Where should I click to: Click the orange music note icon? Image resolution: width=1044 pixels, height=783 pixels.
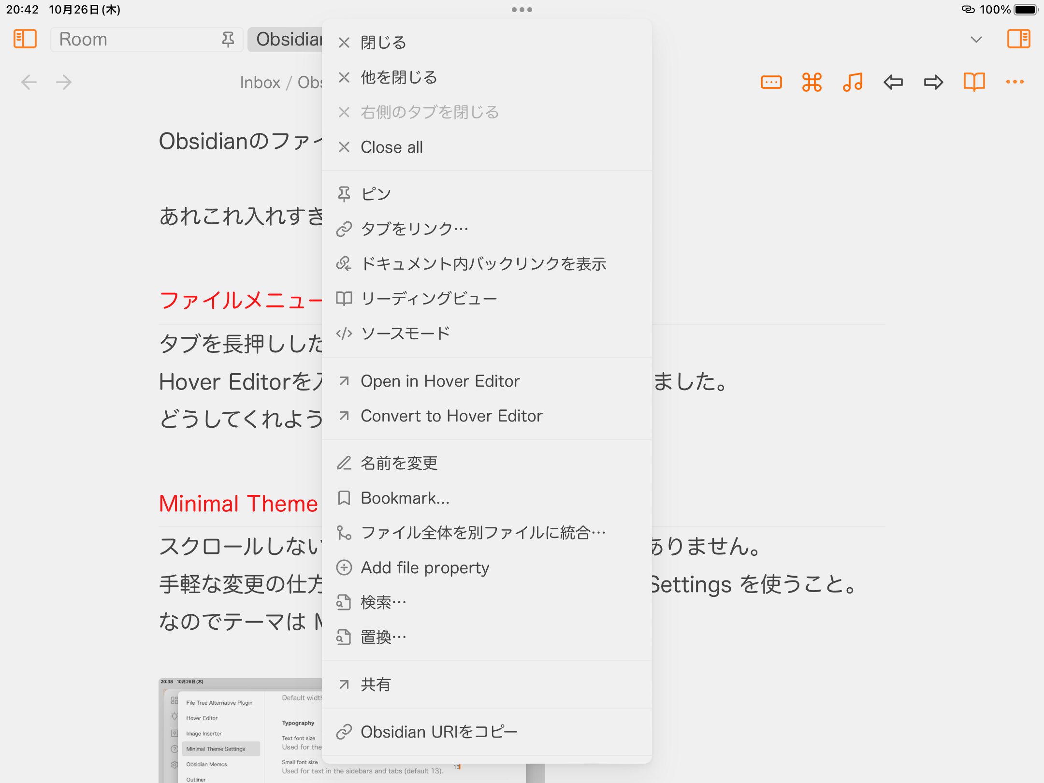tap(853, 82)
